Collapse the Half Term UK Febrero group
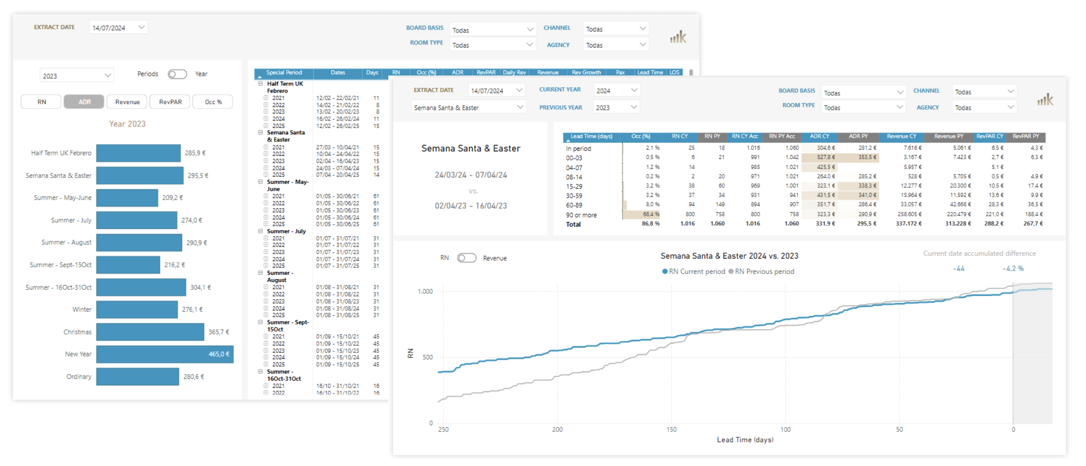This screenshot has width=1086, height=466. pyautogui.click(x=260, y=84)
